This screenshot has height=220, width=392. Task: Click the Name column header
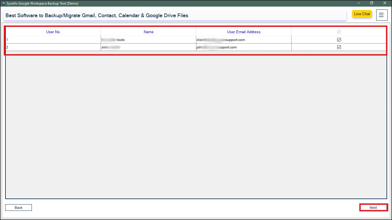pos(148,32)
